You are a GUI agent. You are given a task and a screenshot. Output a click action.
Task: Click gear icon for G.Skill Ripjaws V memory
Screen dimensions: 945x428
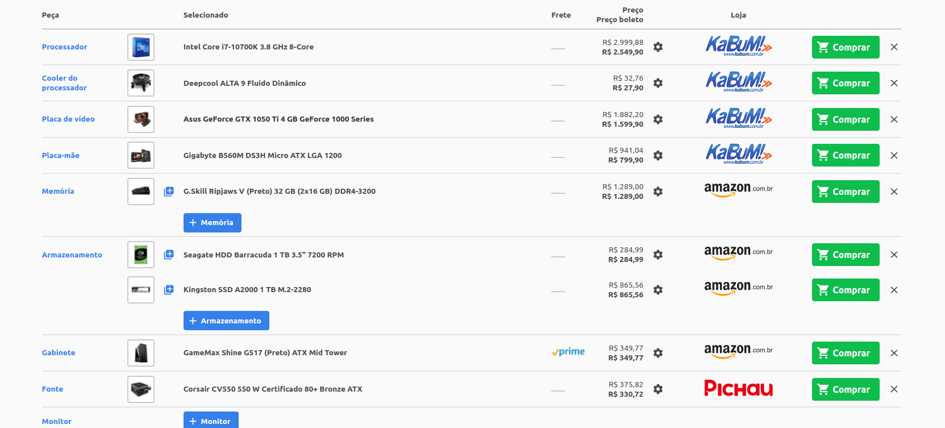(658, 192)
